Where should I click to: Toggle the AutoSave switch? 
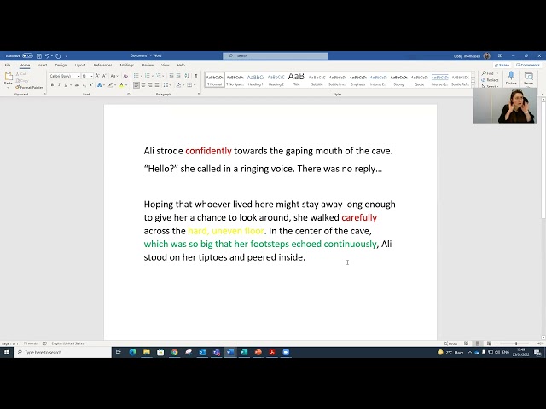coord(27,55)
